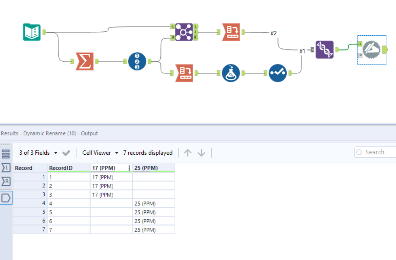
Task: Select the Formula tool with the beaker icon
Action: 231,73
